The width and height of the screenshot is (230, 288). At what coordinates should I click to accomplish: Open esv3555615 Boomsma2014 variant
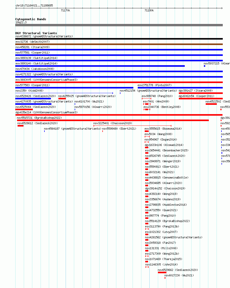point(147,131)
